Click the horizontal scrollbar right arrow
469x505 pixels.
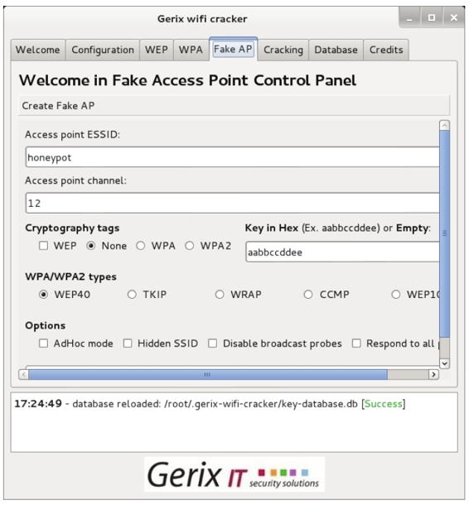click(433, 374)
